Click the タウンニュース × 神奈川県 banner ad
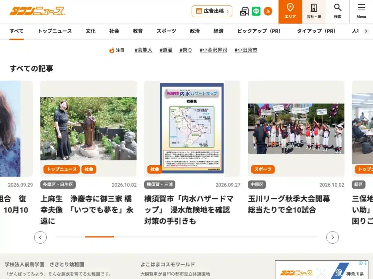The image size is (373, 279). tap(322, 270)
